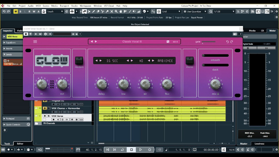Toggle plugin bypass power button
279x157 pixels.
[26, 34]
